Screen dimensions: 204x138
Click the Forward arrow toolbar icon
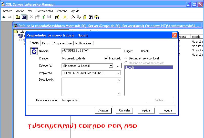pos(10,17)
